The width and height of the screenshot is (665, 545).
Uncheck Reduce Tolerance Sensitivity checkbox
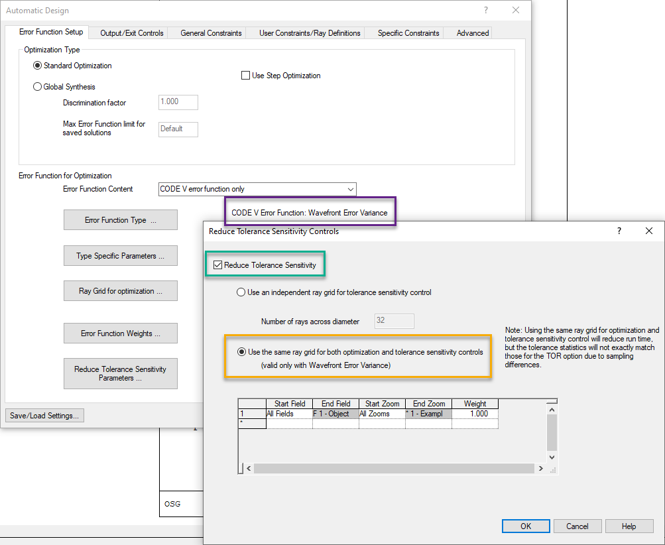(218, 265)
